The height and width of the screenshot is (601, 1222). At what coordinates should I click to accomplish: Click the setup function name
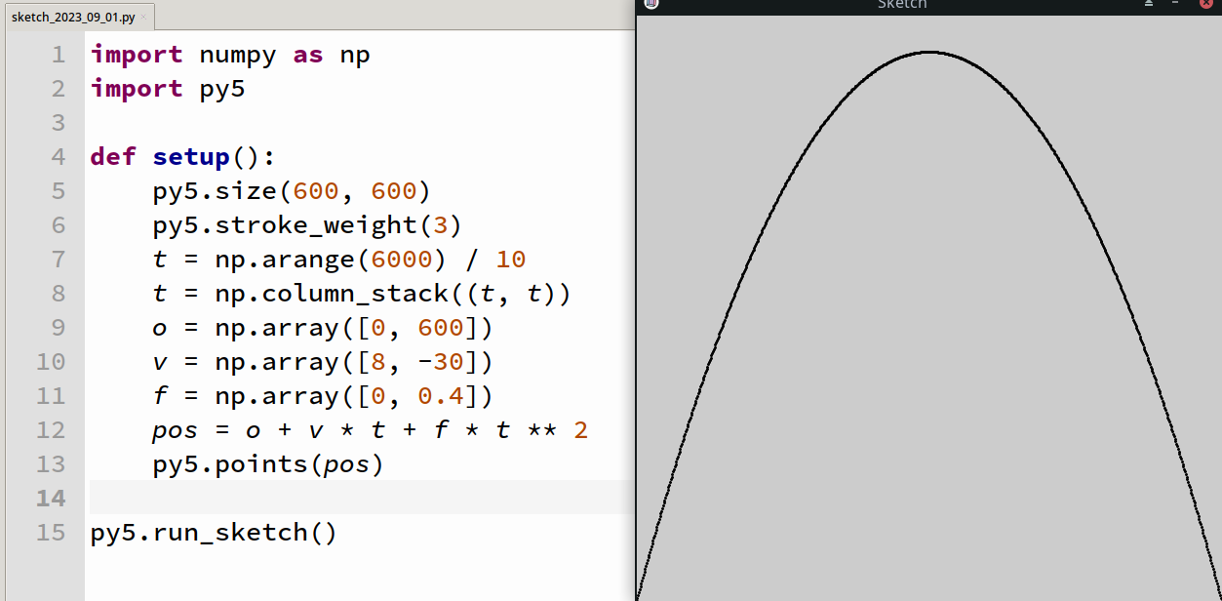tap(191, 156)
